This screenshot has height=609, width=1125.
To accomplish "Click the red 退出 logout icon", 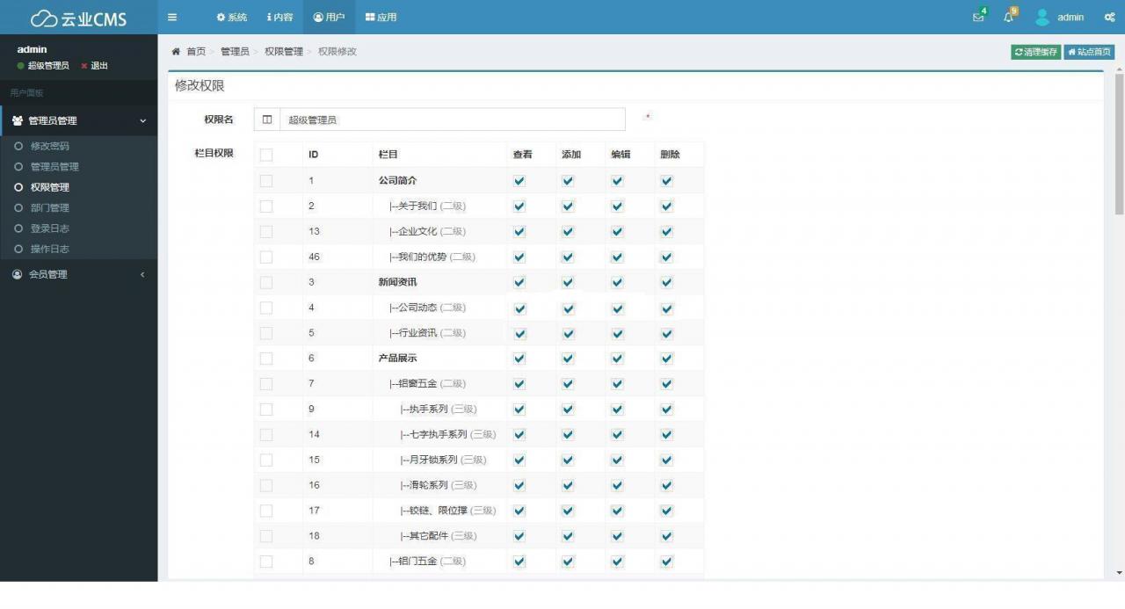I will [84, 66].
